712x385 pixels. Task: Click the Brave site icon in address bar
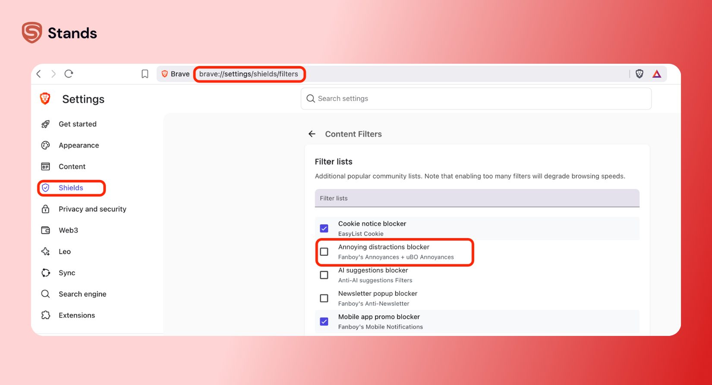[164, 74]
